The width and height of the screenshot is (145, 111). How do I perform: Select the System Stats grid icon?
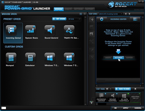pos(31,30)
